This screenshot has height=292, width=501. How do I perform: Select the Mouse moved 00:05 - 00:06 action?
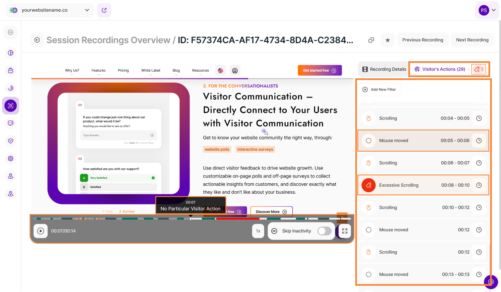423,140
